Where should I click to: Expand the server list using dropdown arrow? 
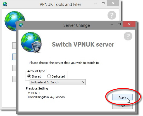[x=83, y=82]
